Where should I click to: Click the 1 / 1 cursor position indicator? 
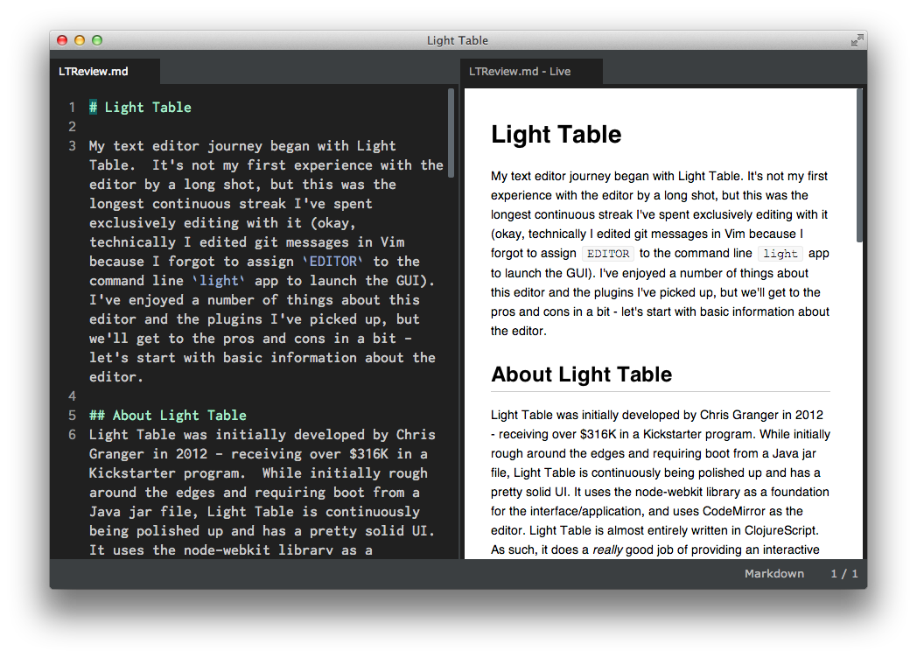point(843,574)
